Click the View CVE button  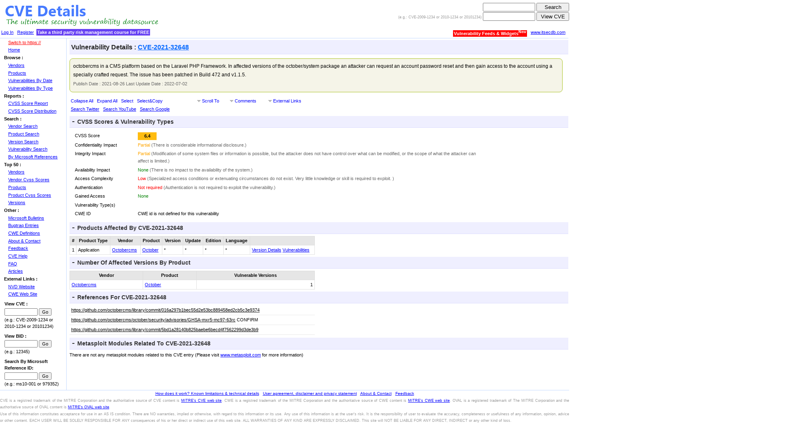(553, 17)
